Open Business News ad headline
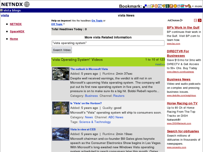 [179, 79]
